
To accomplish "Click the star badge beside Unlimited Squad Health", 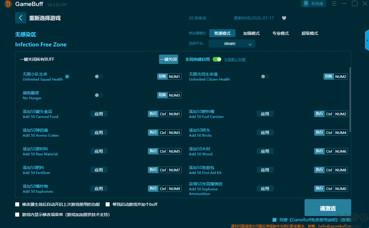I will 67,76.
